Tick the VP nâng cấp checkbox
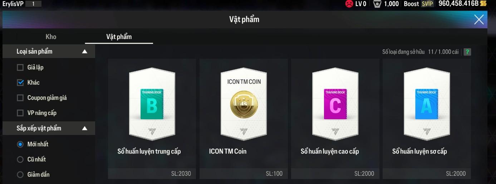This screenshot has width=496, height=184. (20, 113)
